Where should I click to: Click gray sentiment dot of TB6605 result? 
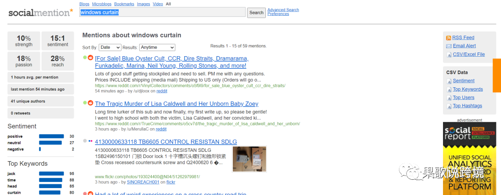pyautogui.click(x=85, y=141)
